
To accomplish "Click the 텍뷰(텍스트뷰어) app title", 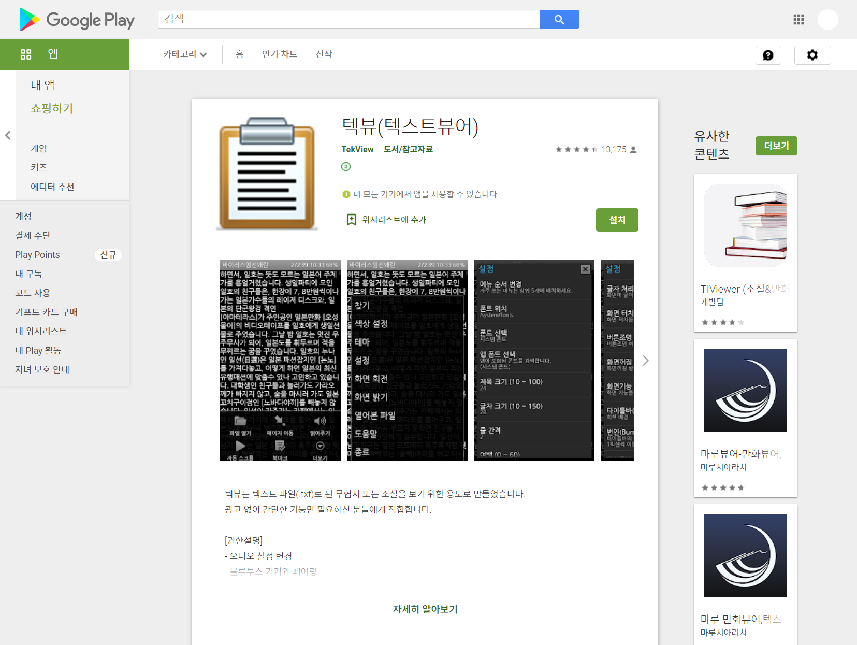I will pos(410,126).
